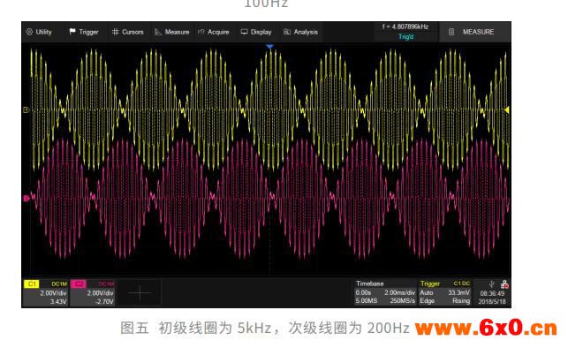
Task: Click the www.6x0.cn watermark link
Action: [x=486, y=328]
